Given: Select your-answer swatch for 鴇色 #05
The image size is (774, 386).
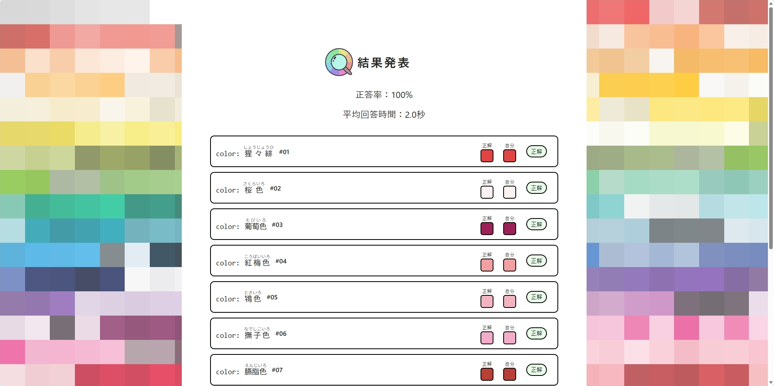Looking at the screenshot, I should tap(509, 301).
